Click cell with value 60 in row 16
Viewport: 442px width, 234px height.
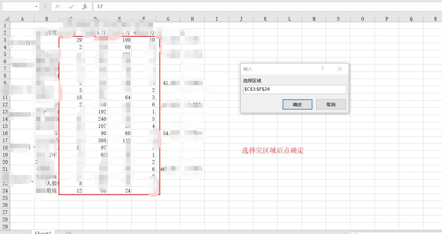pyautogui.click(x=119, y=133)
